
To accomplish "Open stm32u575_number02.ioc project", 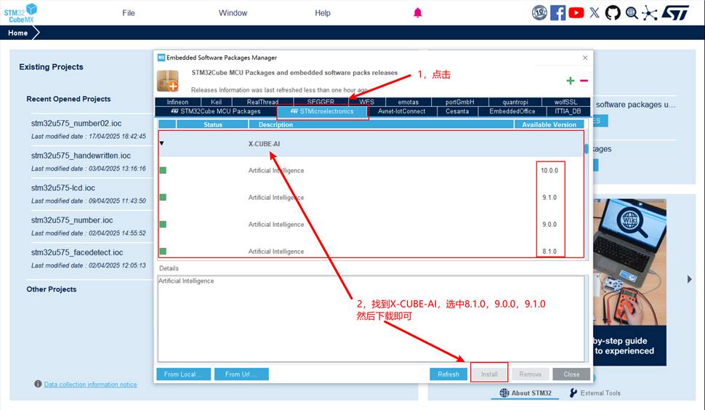I will coord(76,123).
